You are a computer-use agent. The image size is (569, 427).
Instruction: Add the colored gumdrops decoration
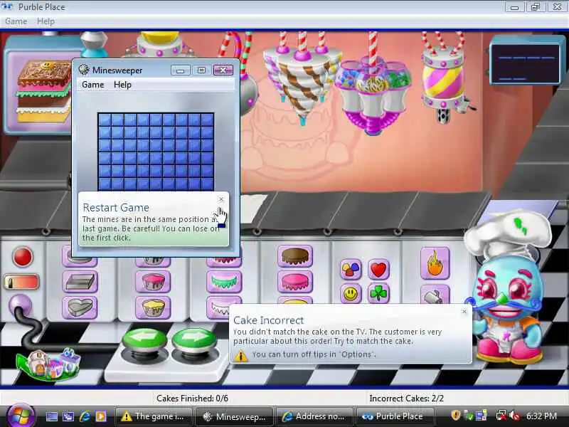tap(351, 269)
